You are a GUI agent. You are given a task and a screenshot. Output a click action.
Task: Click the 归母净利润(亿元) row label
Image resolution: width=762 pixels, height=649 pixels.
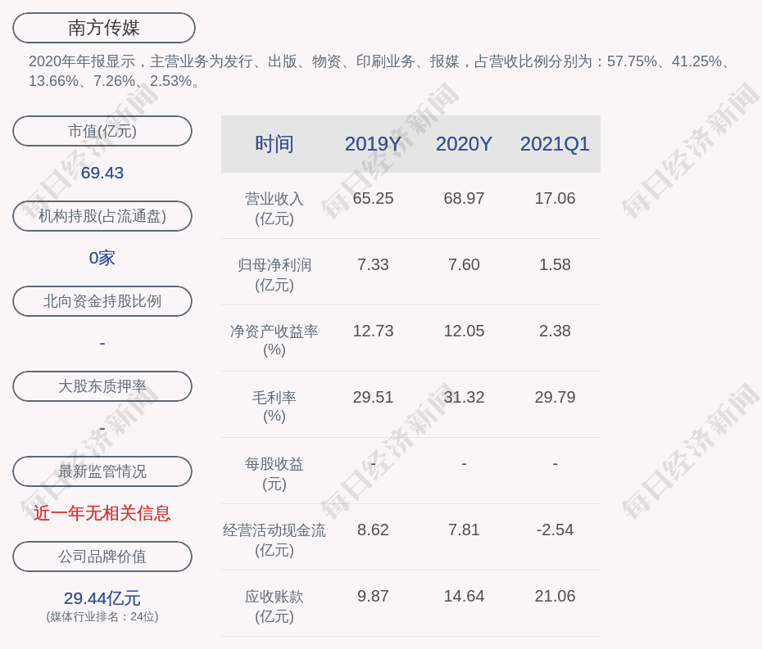pos(274,274)
